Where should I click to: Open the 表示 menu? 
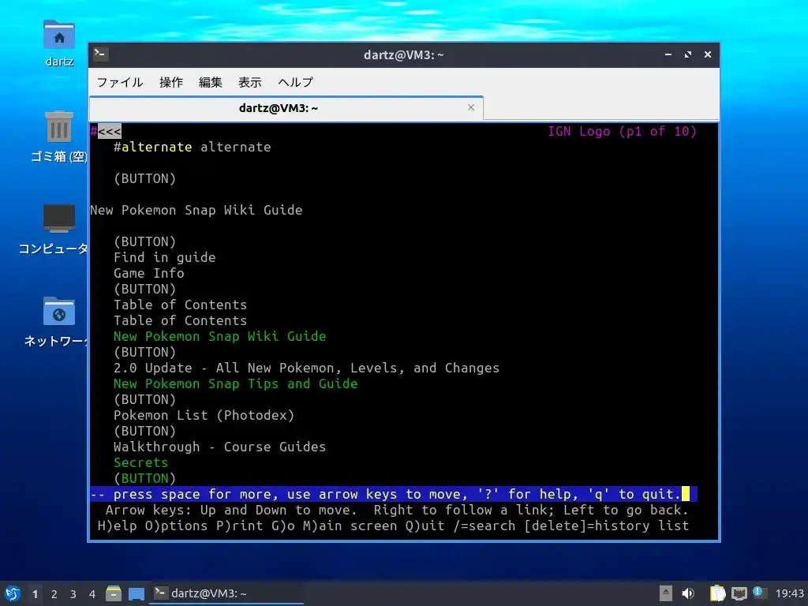[x=250, y=82]
